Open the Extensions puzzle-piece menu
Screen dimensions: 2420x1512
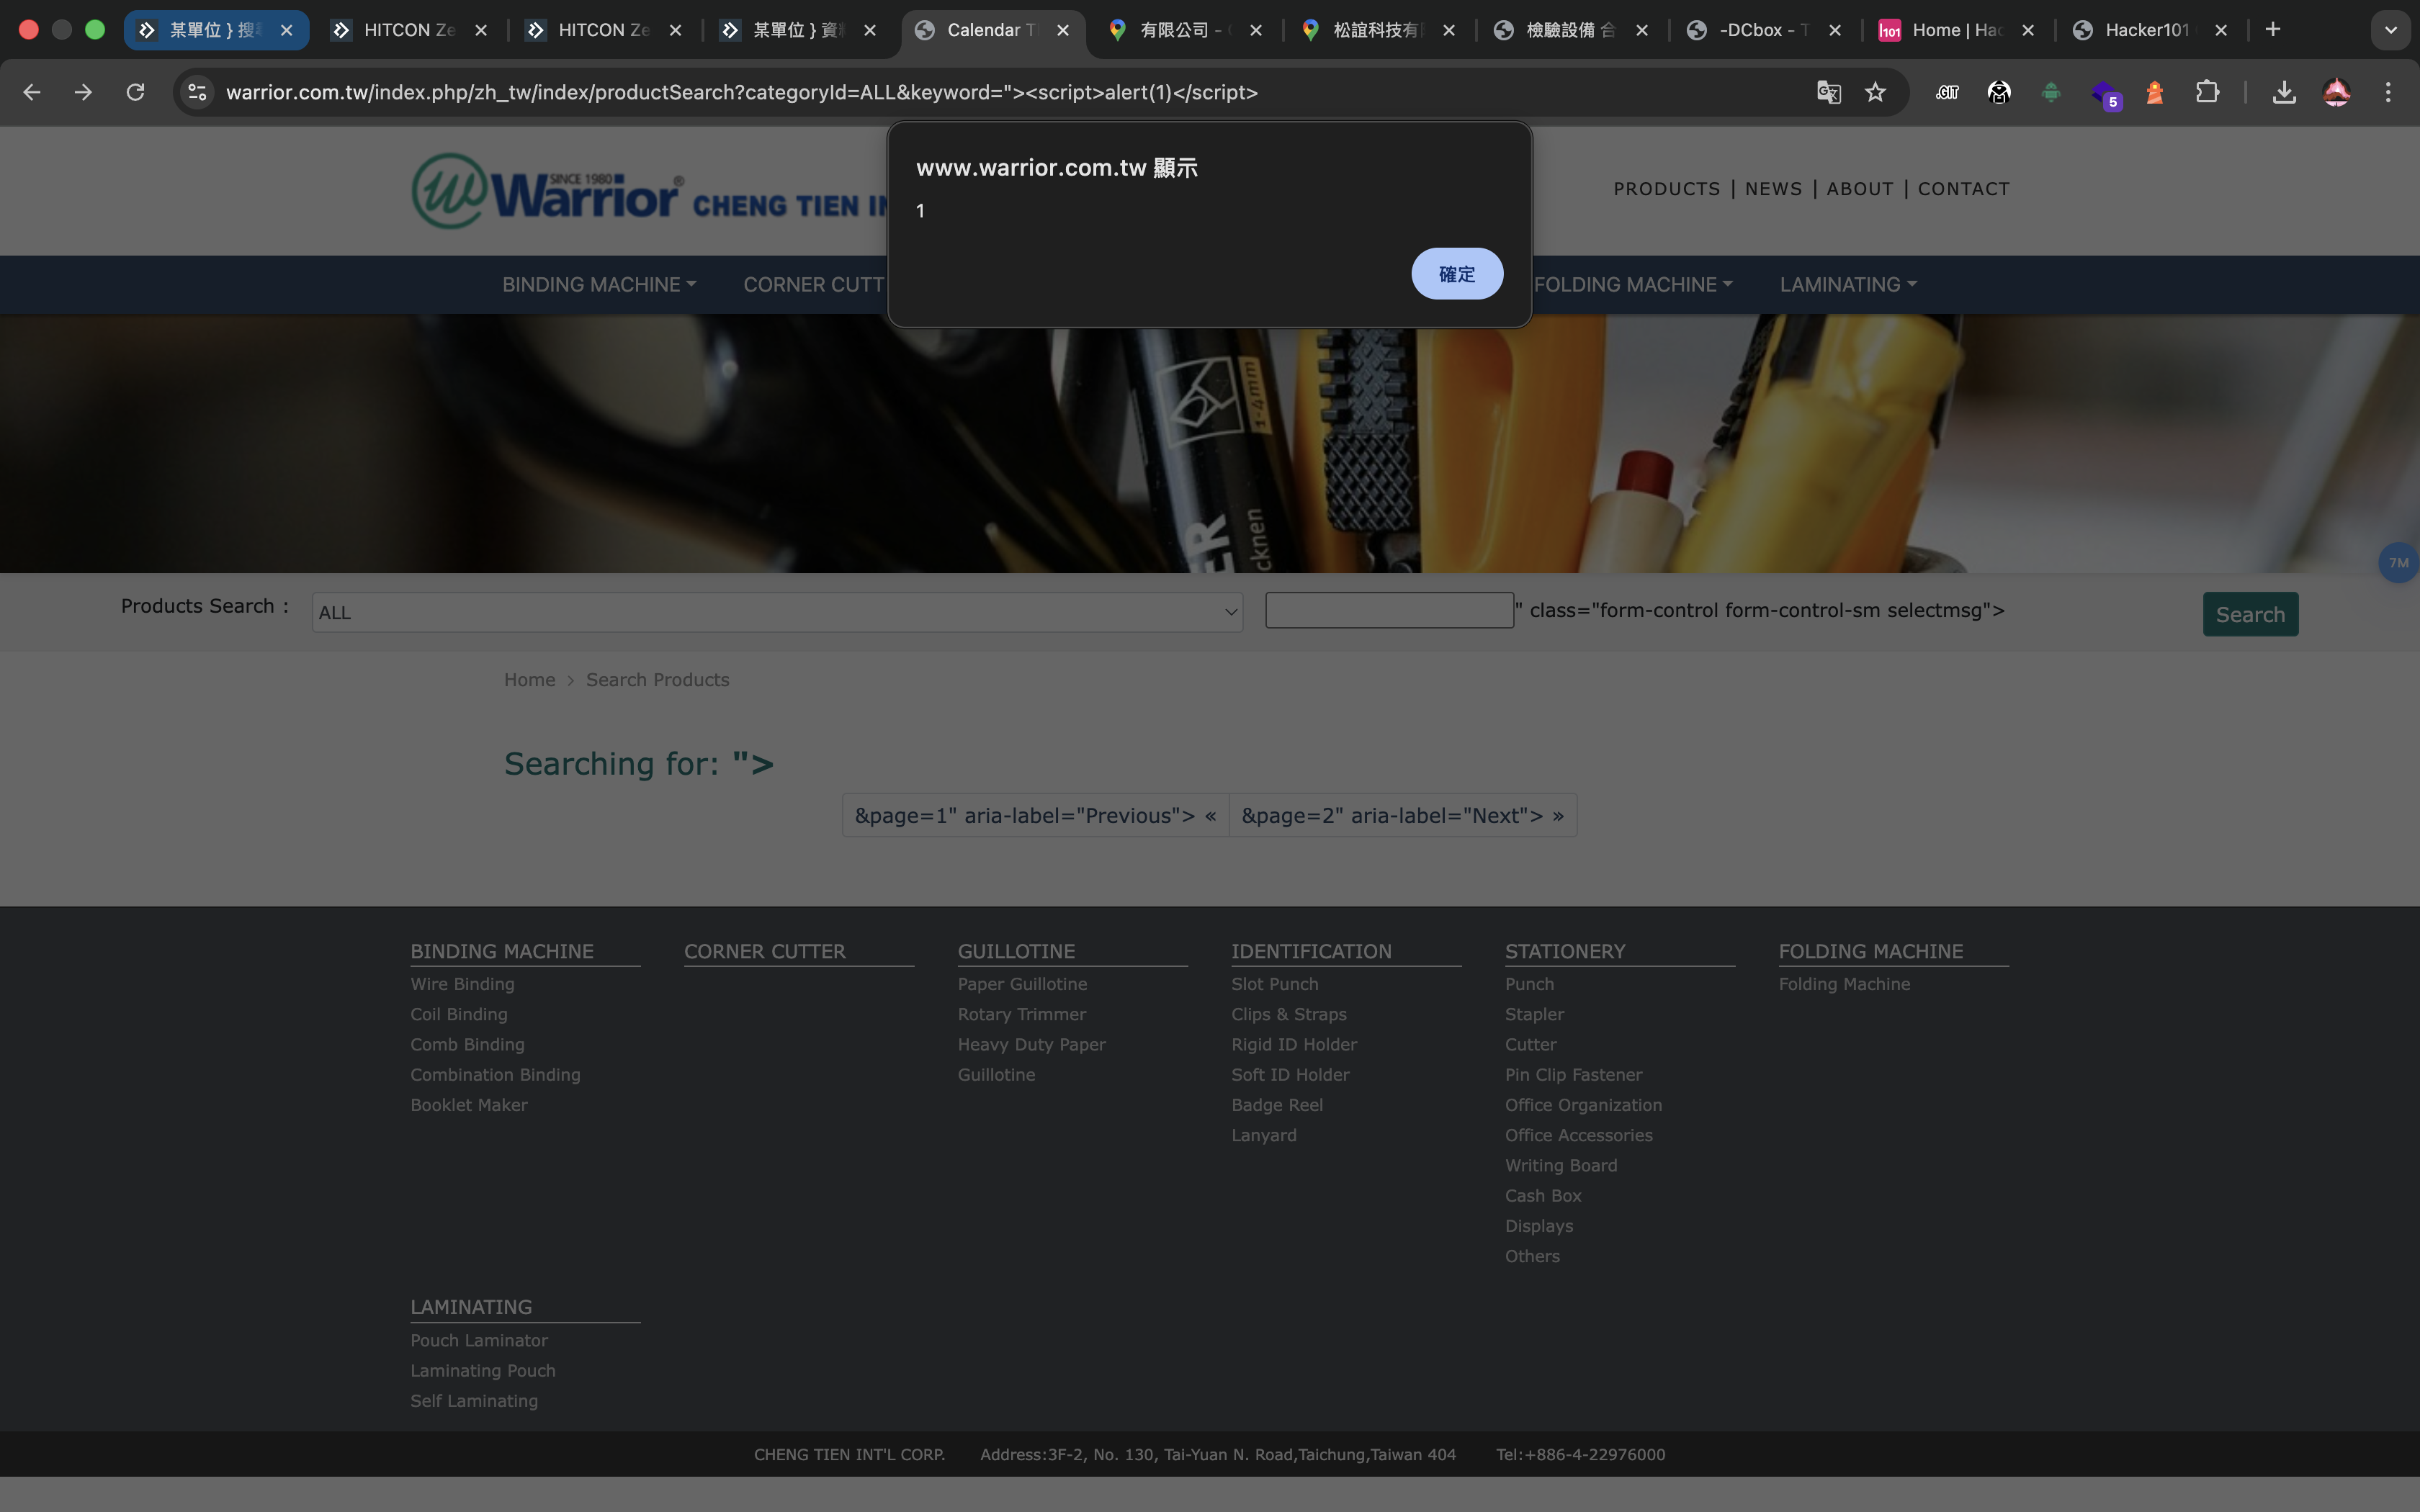[x=2207, y=92]
